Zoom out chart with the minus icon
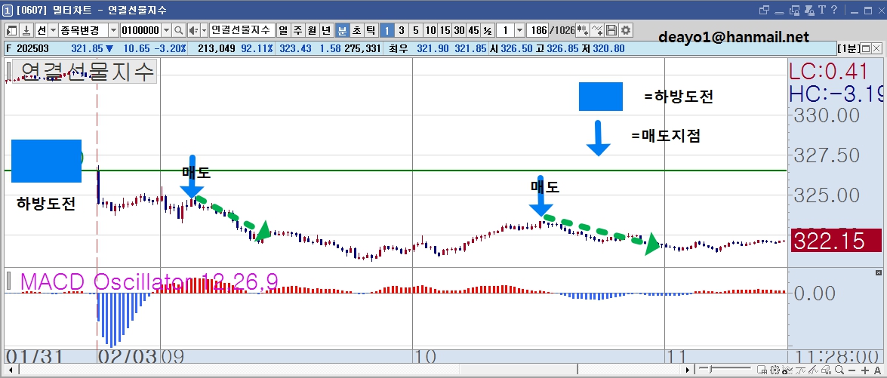 tap(852, 370)
